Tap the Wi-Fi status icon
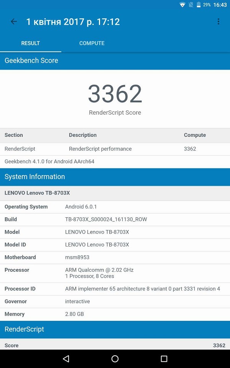 pyautogui.click(x=182, y=5)
